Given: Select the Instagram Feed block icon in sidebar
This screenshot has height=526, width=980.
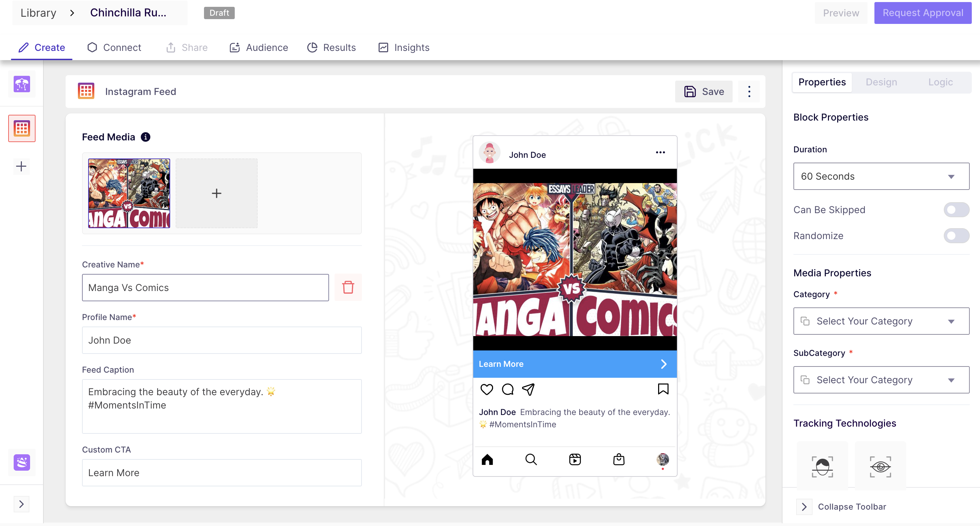Looking at the screenshot, I should (x=22, y=128).
